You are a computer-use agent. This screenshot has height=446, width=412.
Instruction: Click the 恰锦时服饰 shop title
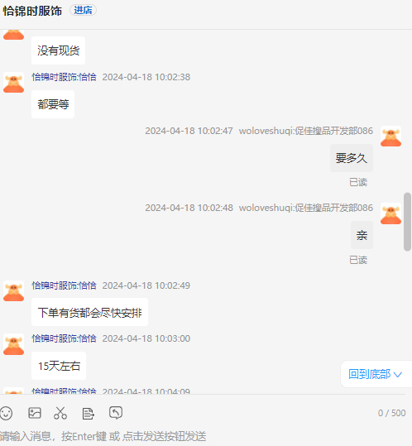click(32, 11)
